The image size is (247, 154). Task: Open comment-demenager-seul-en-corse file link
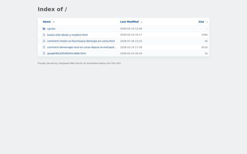[82, 47]
